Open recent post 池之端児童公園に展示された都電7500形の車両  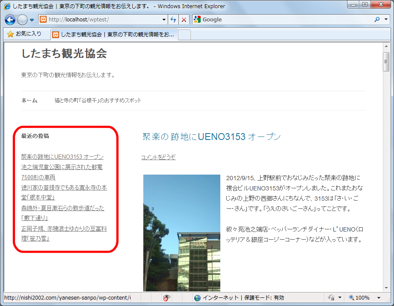[62, 172]
